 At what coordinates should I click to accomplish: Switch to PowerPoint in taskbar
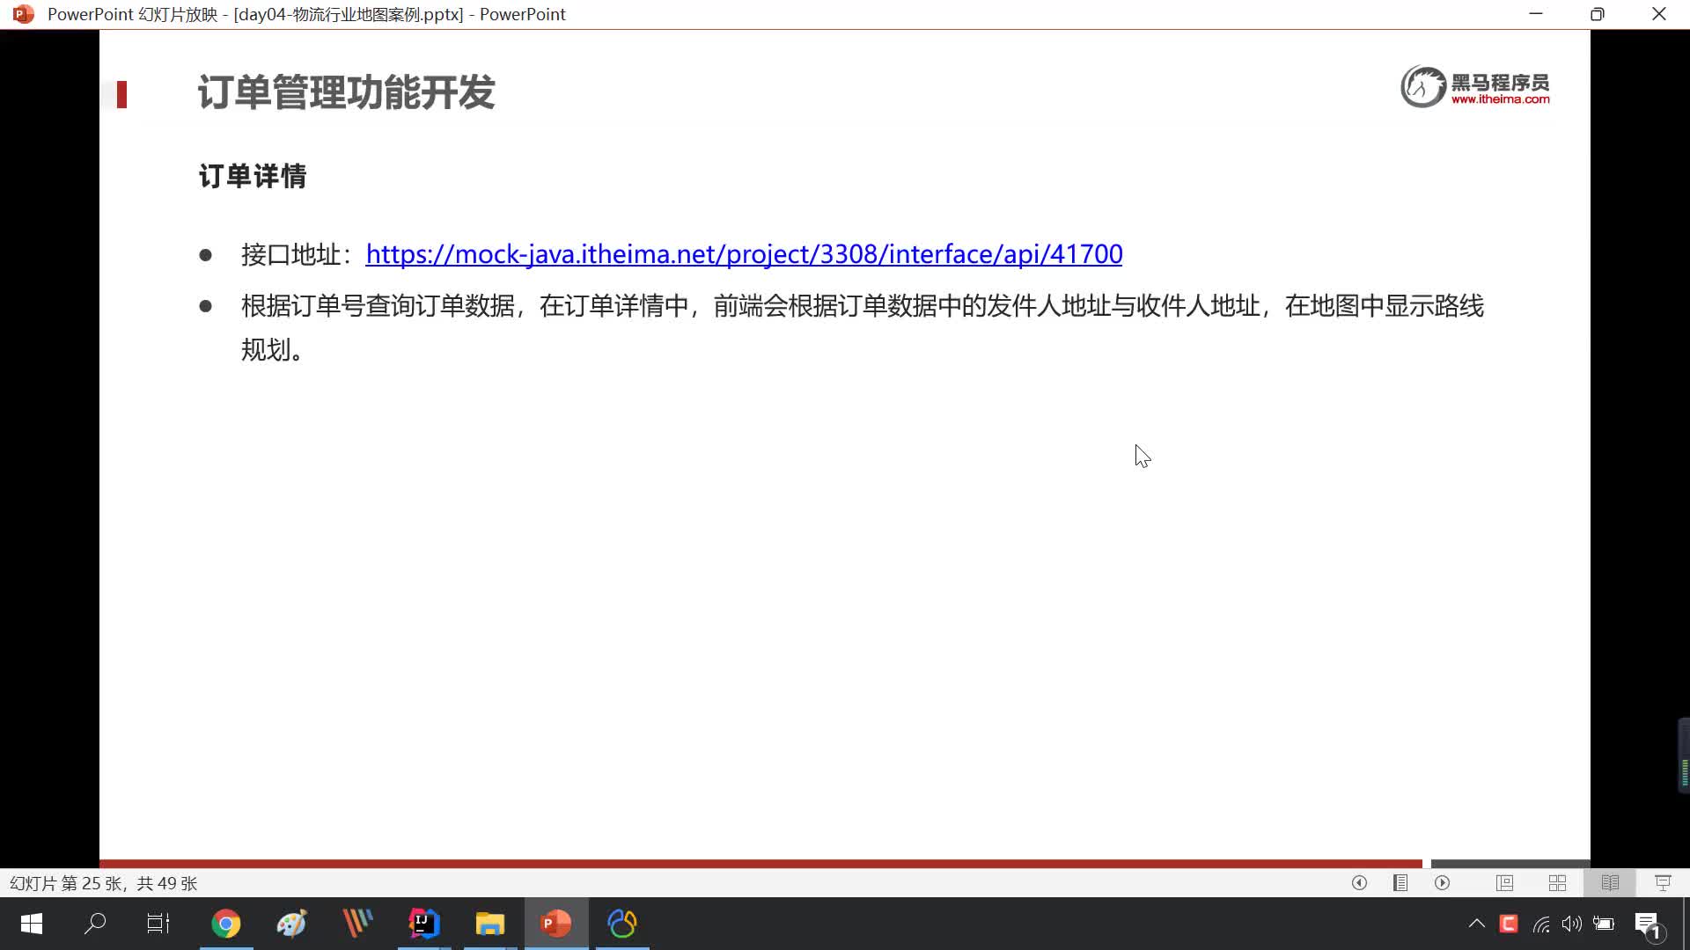pyautogui.click(x=556, y=924)
